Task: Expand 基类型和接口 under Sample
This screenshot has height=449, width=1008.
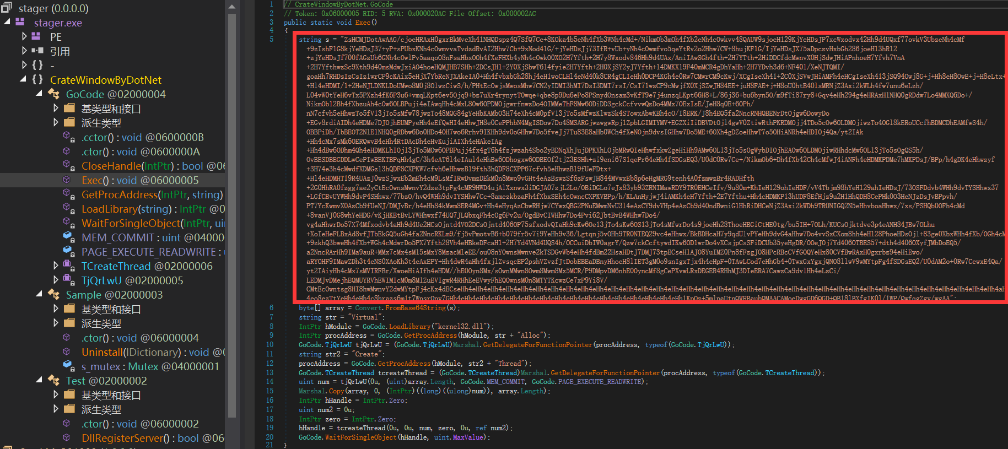Action: click(x=56, y=309)
